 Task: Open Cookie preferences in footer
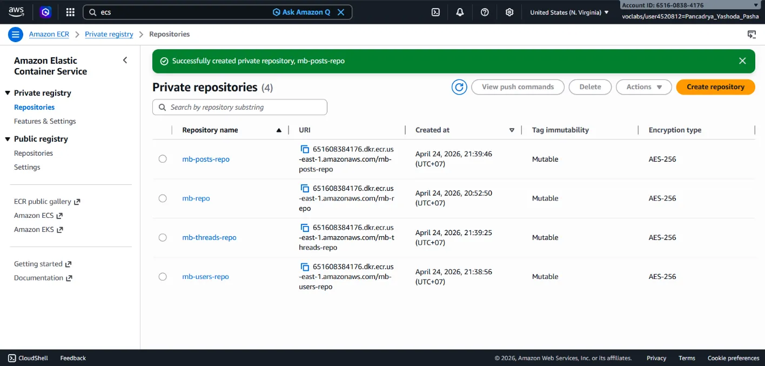(x=733, y=358)
